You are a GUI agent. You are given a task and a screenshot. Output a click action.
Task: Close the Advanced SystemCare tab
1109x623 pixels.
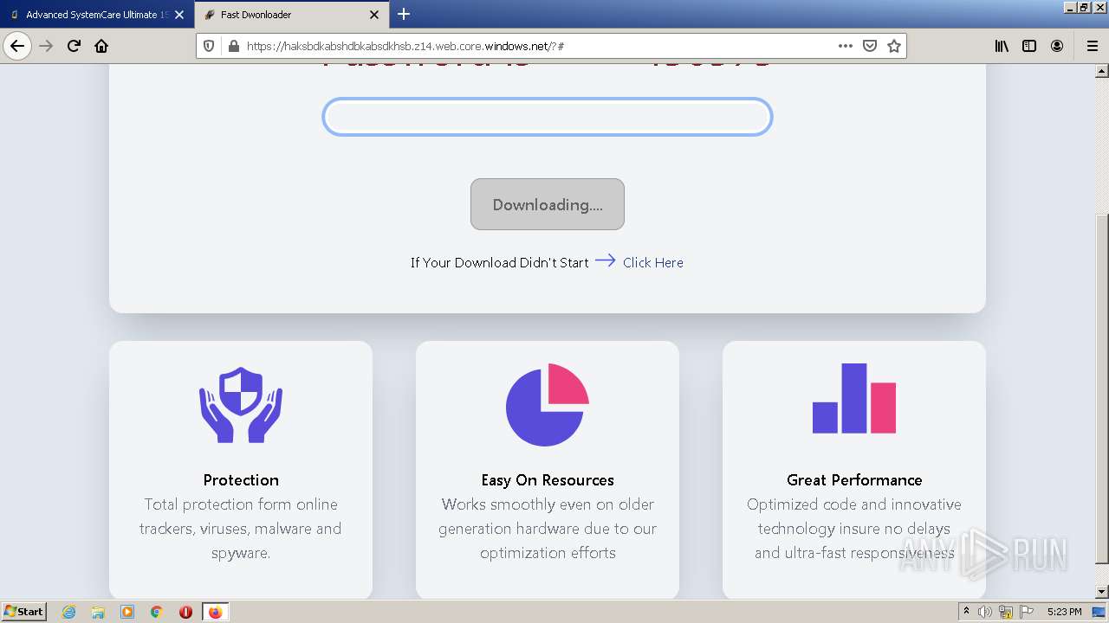pos(179,15)
